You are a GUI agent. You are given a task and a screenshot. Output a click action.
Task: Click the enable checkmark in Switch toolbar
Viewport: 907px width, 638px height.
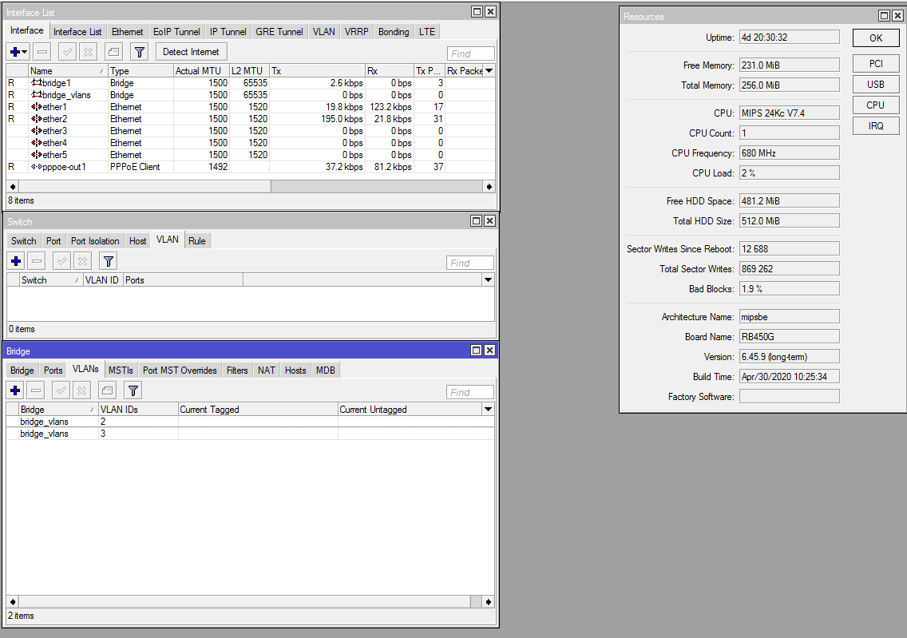(61, 261)
